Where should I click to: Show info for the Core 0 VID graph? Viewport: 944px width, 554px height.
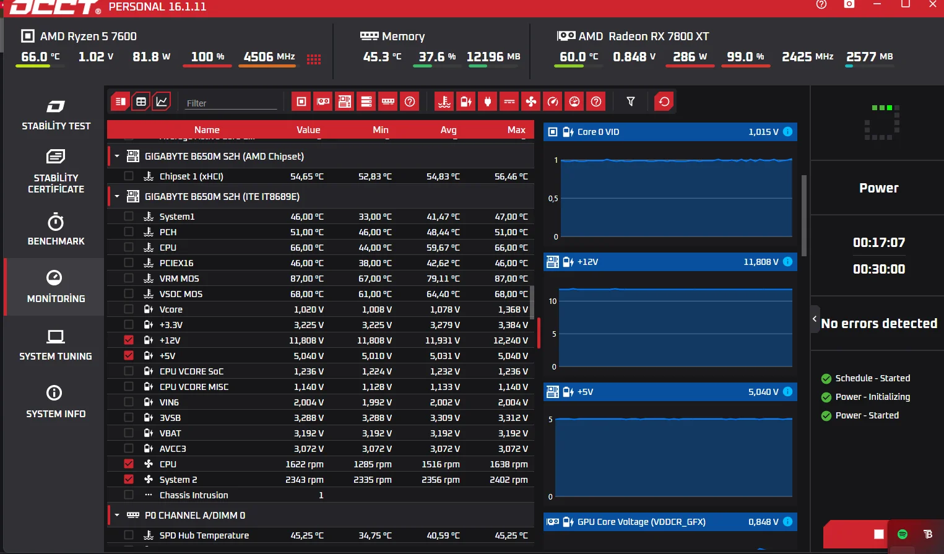788,132
